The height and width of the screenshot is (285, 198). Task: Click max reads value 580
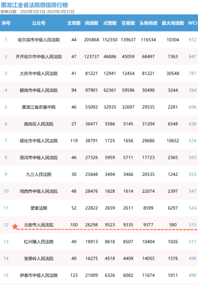(173, 225)
